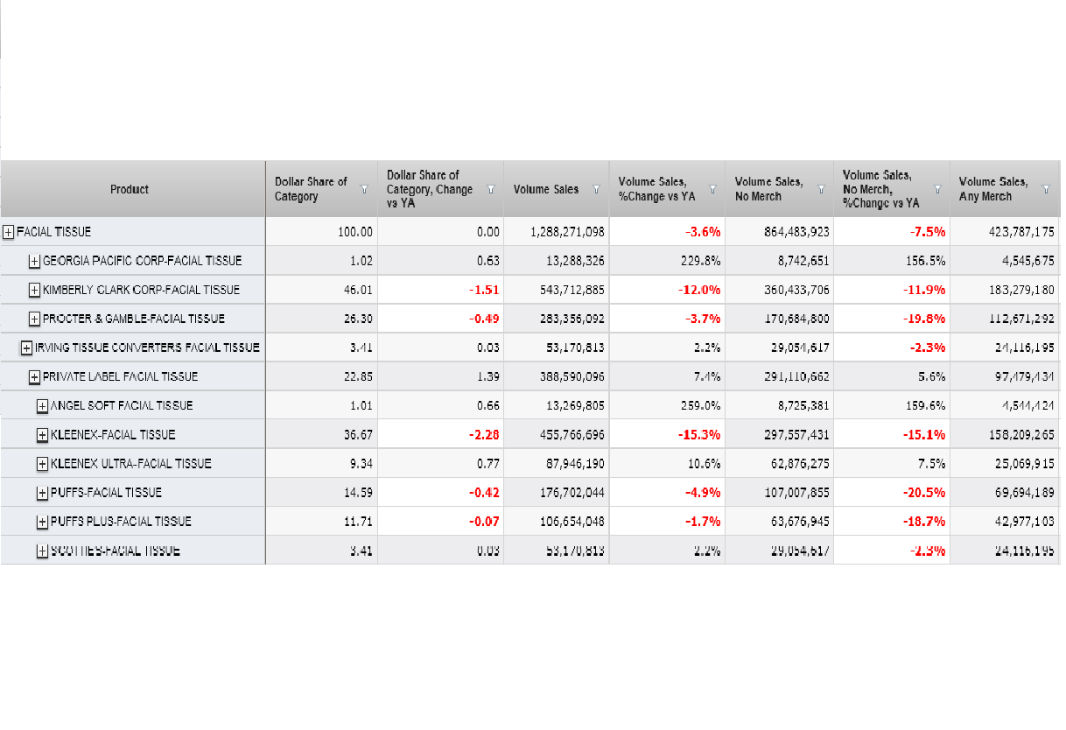Expand the PROCTER & GAMBLE-FACIAL TISSUE row

coord(34,319)
